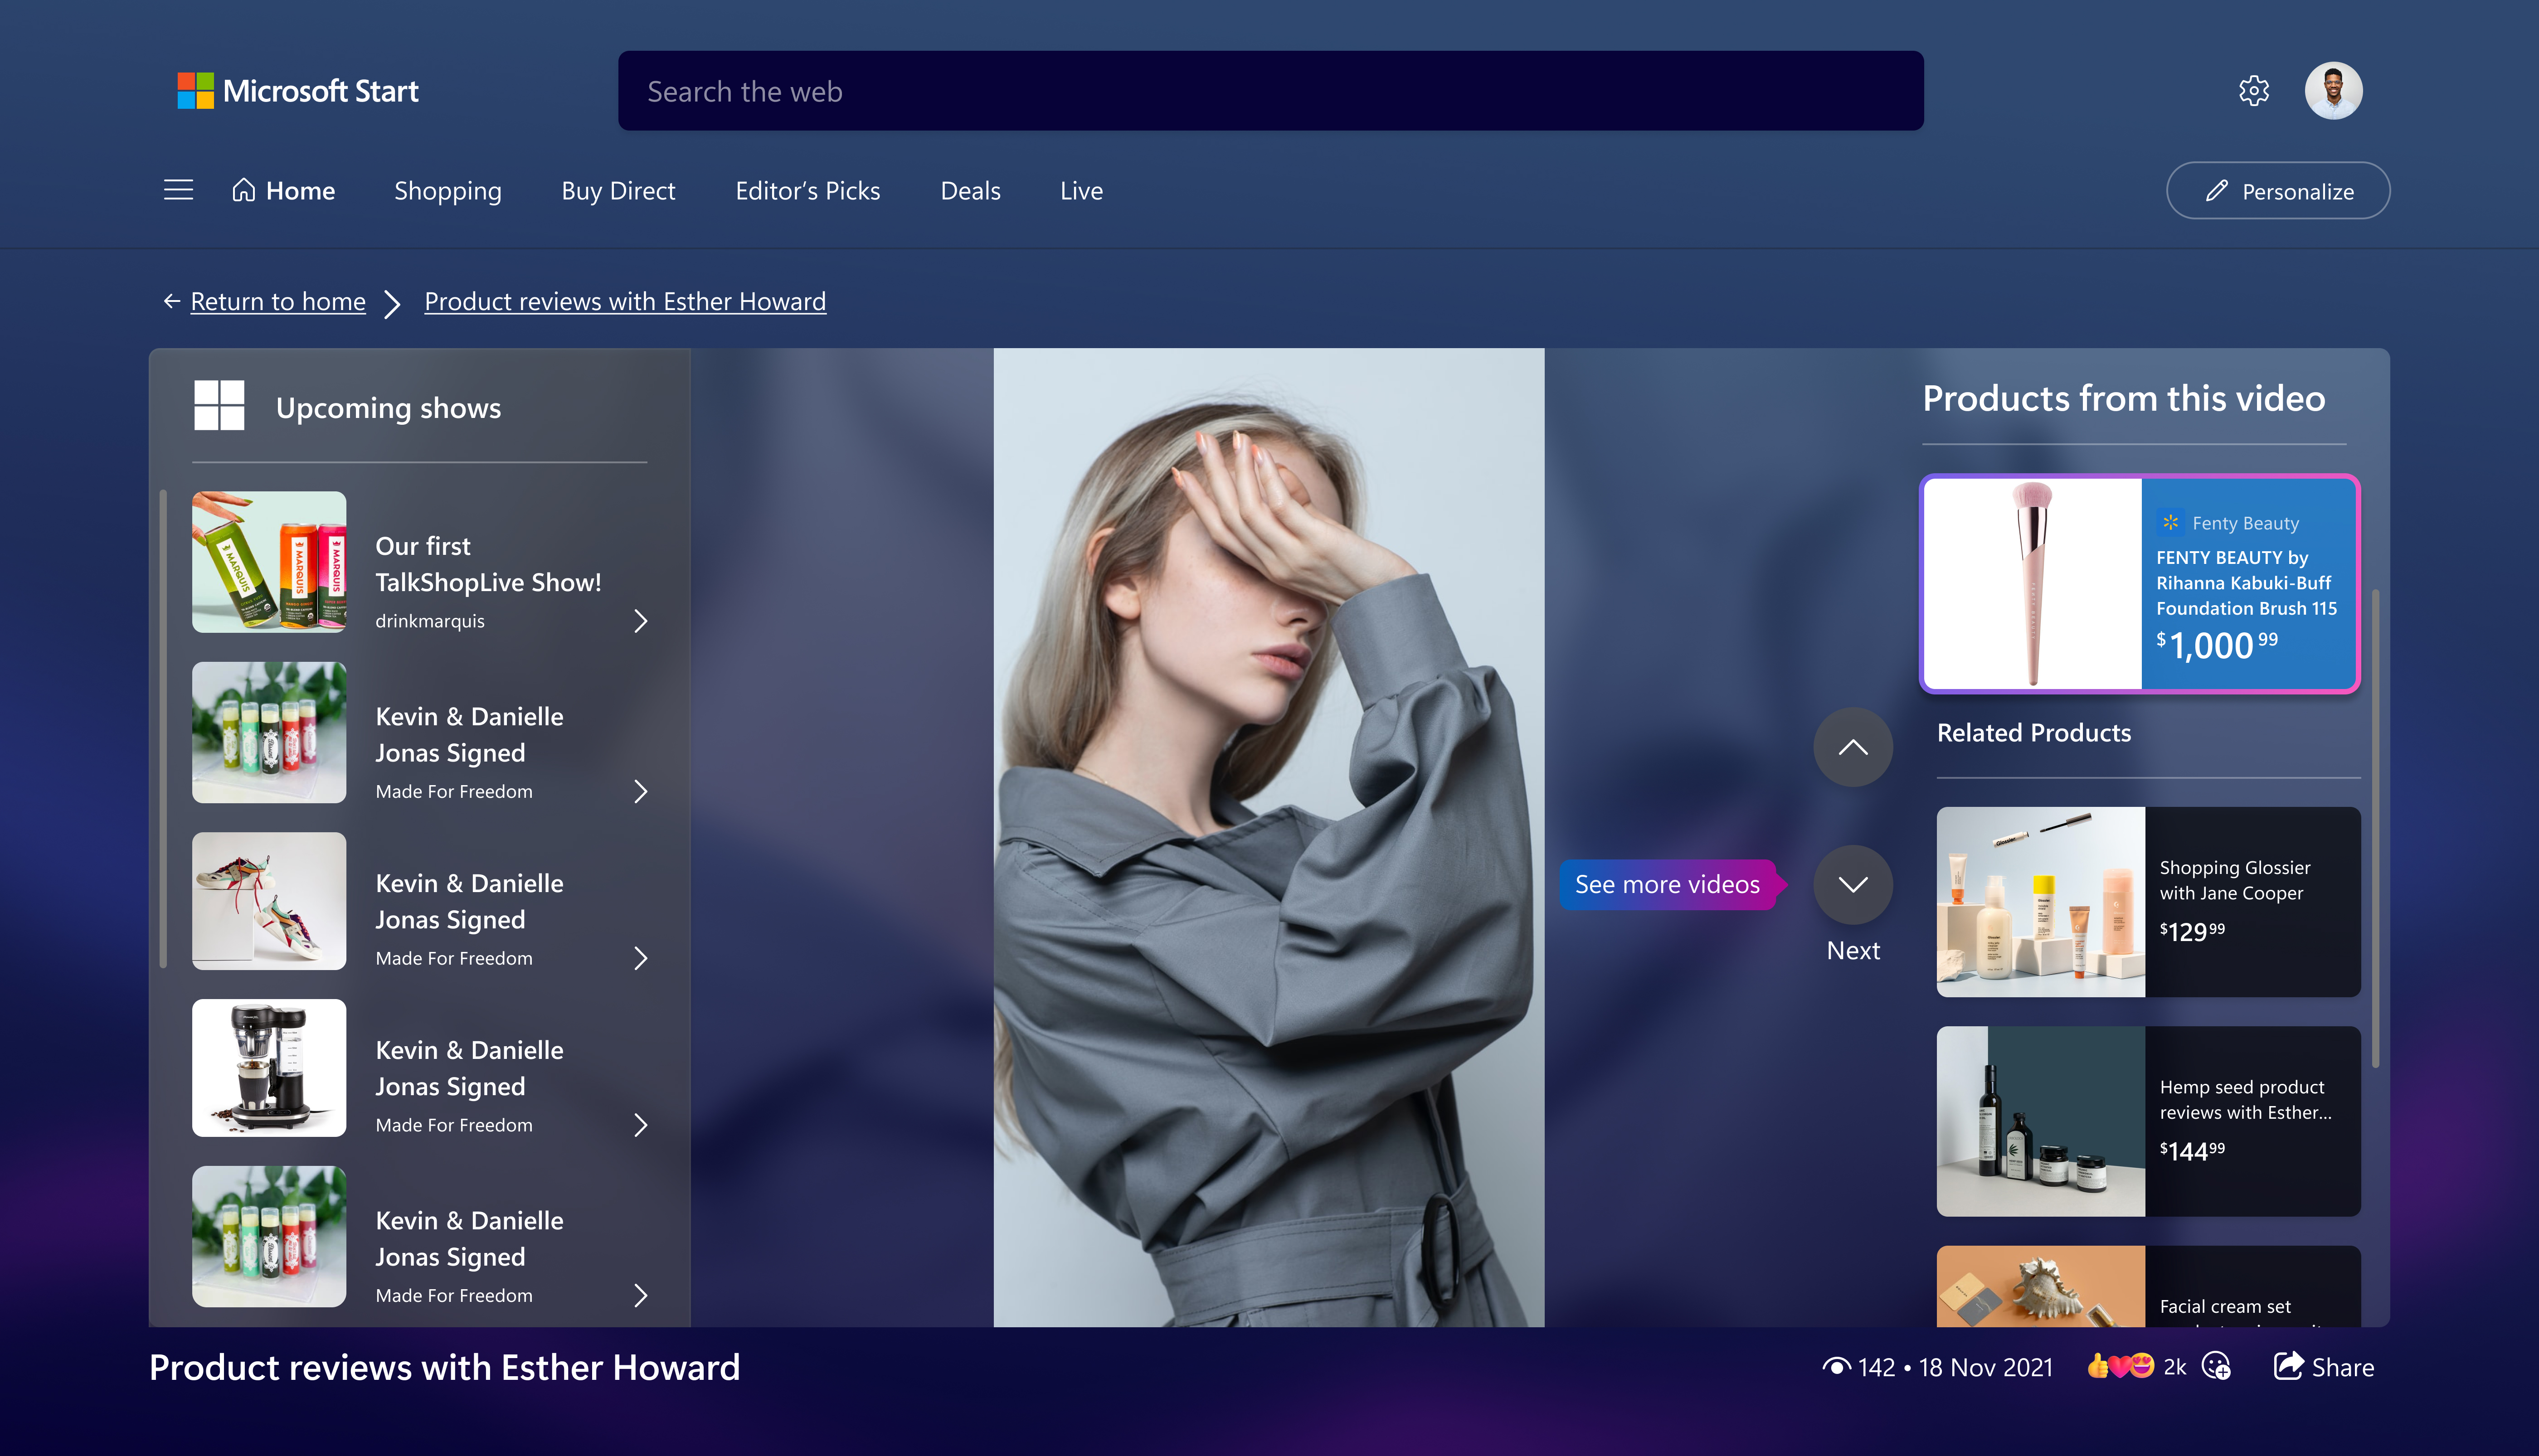Select the Home tab
Screen dimensions: 2539x1456
pyautogui.click(x=283, y=190)
